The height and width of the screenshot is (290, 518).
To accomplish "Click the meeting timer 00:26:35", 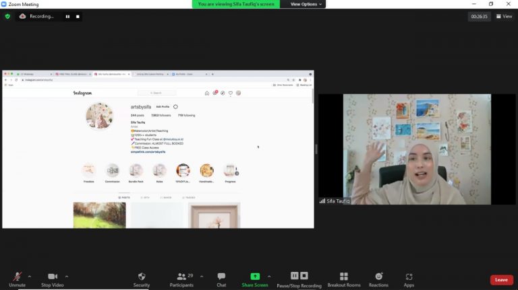I will [x=479, y=16].
